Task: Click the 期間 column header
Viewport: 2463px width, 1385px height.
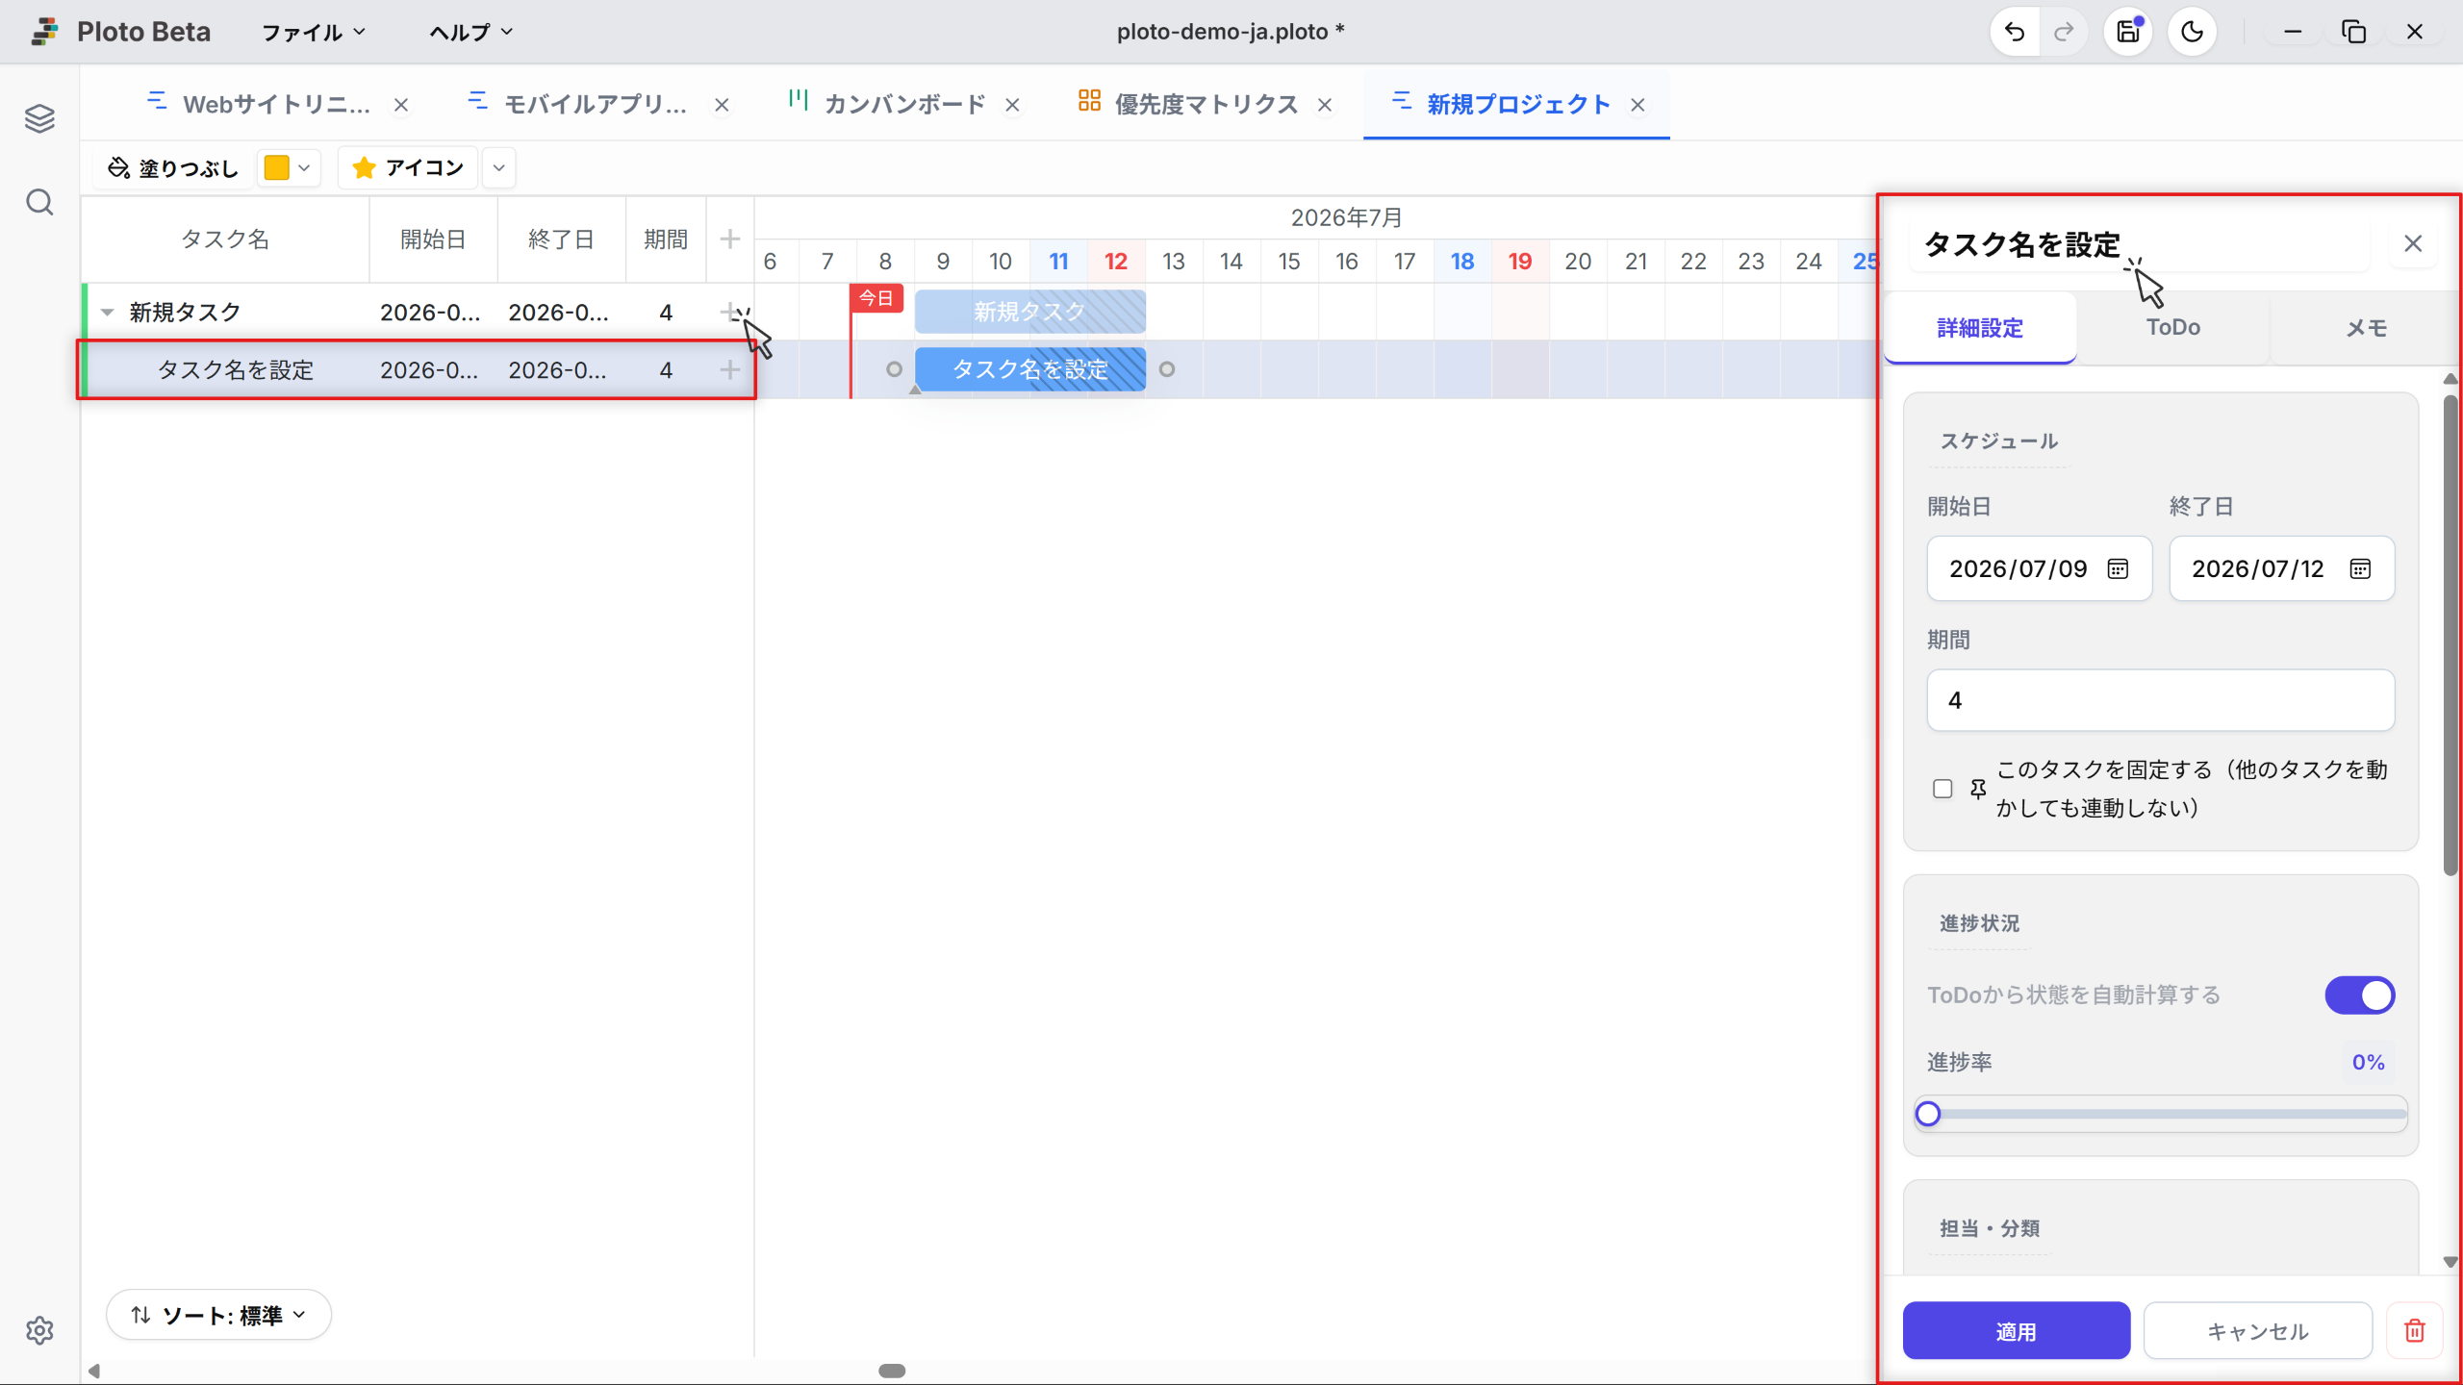Action: pos(666,239)
